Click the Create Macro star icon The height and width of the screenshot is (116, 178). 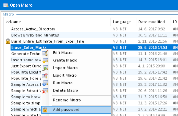tap(45, 60)
